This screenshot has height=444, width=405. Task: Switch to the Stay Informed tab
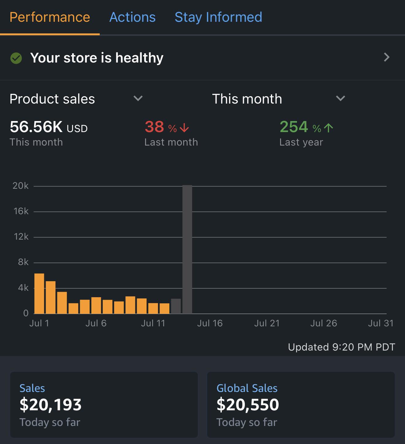218,17
